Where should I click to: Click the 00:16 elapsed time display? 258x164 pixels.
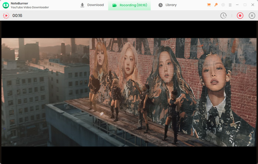[x=17, y=16]
